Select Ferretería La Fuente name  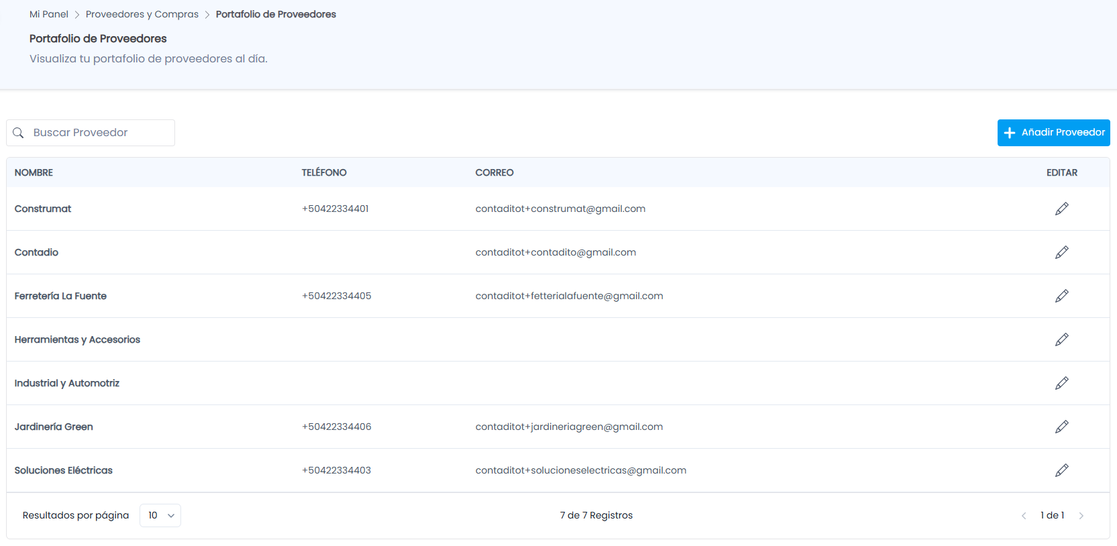click(x=60, y=296)
